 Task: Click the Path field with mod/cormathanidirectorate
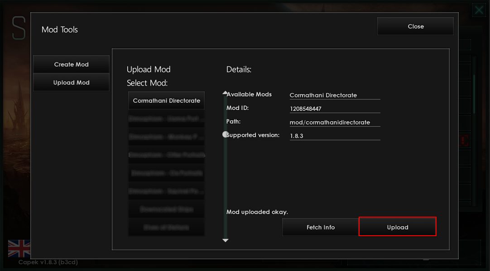(x=335, y=123)
